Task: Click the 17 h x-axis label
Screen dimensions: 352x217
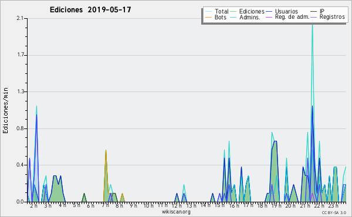Action: [x=248, y=205]
